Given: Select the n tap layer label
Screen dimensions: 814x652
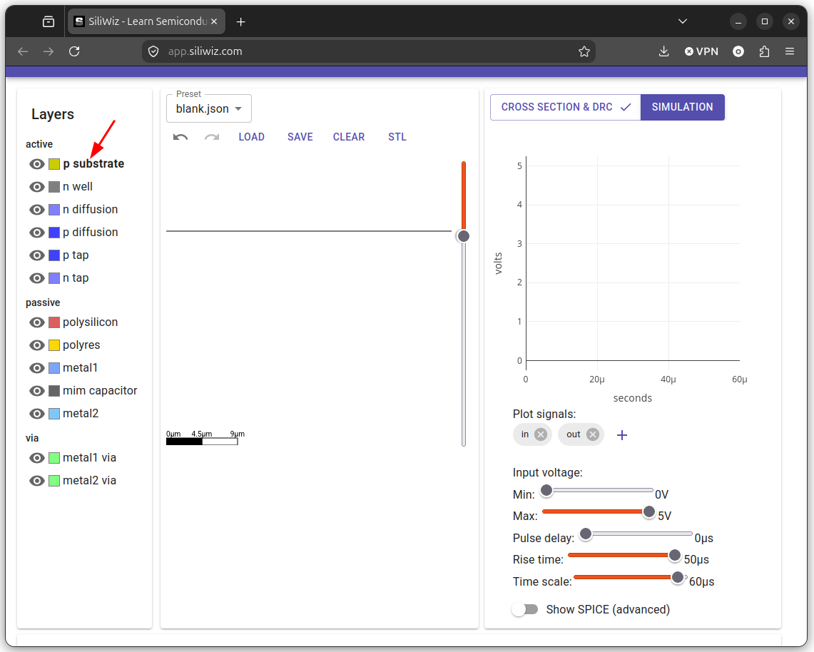Looking at the screenshot, I should (x=76, y=277).
